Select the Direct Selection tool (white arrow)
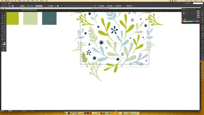 5,13
